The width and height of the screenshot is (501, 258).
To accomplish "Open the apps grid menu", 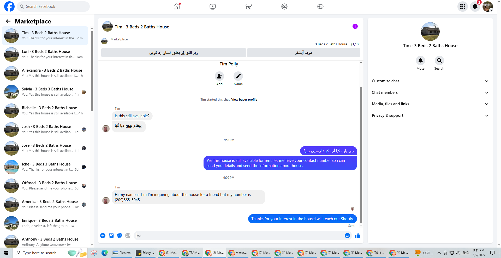I will click(x=463, y=7).
